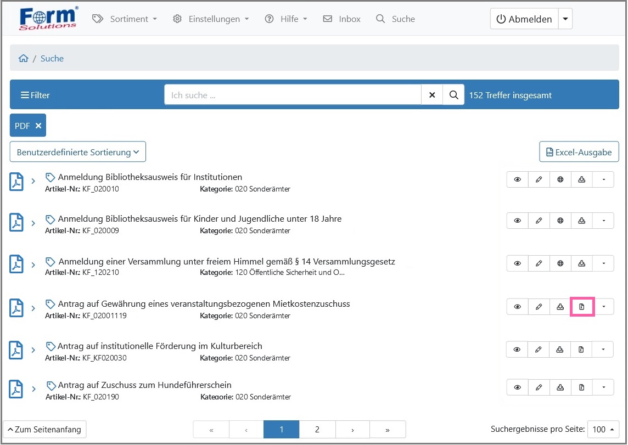This screenshot has height=445, width=628.
Task: Click the home icon in breadcrumb
Action: [23, 59]
